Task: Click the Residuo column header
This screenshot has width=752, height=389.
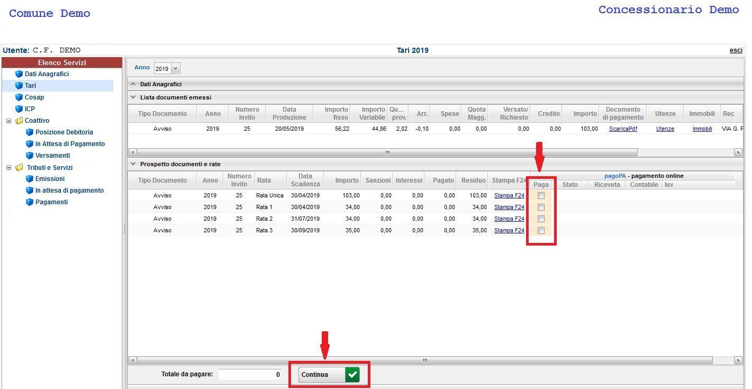Action: pos(473,180)
